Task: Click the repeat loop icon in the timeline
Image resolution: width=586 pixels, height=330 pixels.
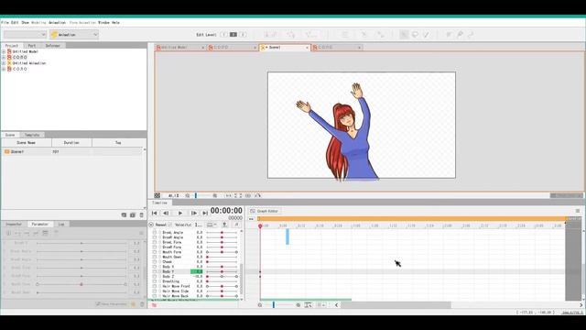Action: (151, 225)
